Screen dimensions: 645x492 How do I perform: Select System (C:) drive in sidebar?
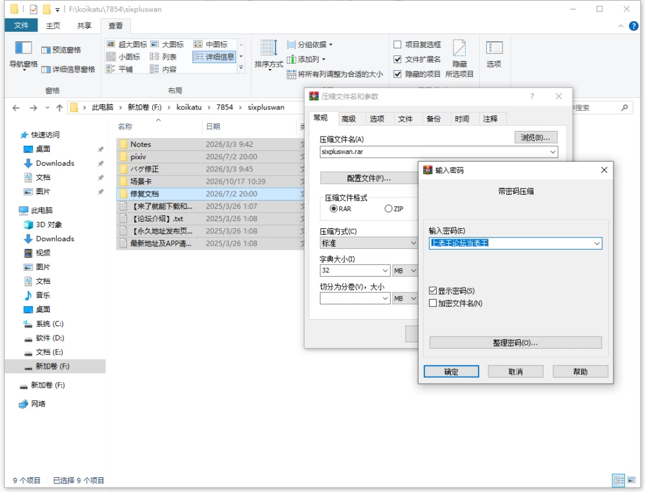[x=44, y=324]
